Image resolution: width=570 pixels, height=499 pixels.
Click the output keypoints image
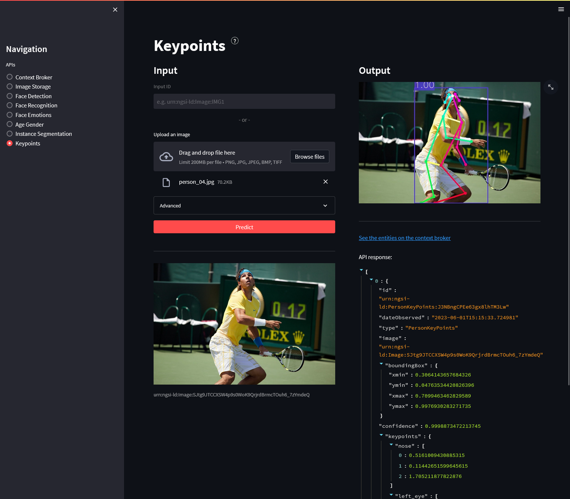[x=450, y=142]
